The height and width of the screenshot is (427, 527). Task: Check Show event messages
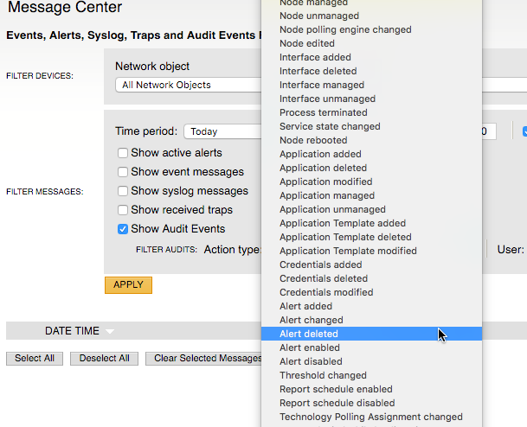pyautogui.click(x=123, y=172)
